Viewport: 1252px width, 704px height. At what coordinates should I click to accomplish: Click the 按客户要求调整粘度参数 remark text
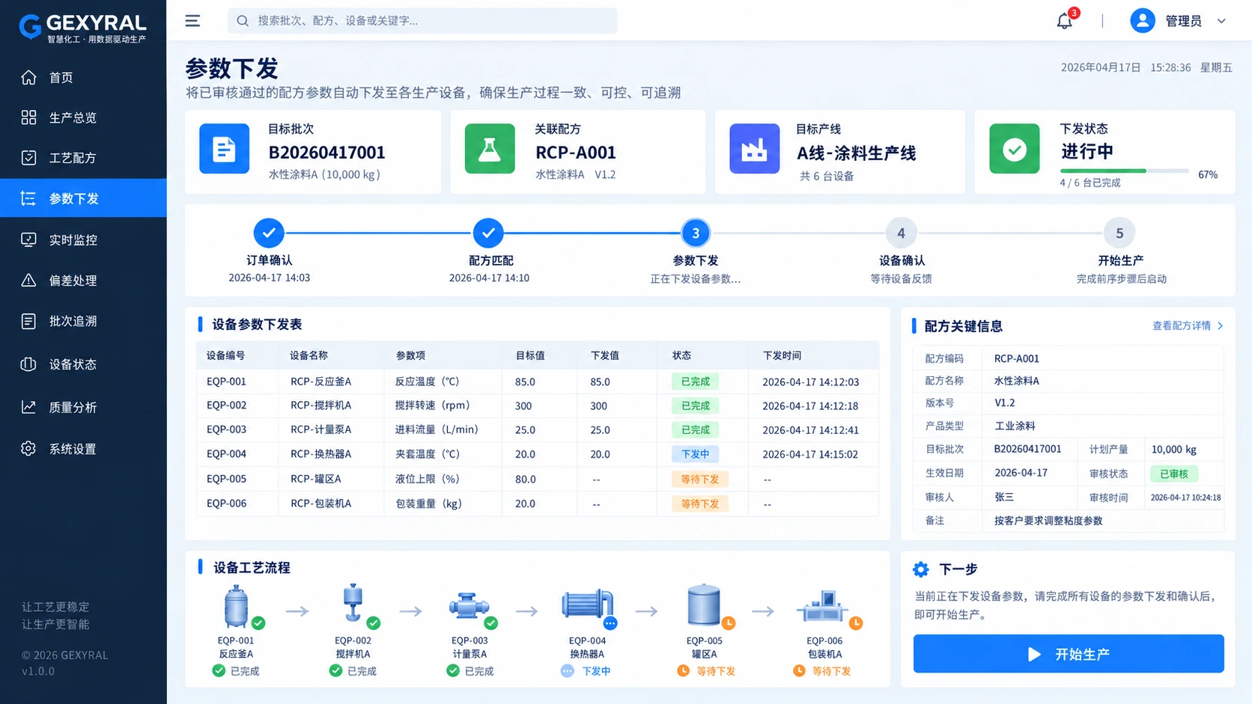1048,521
